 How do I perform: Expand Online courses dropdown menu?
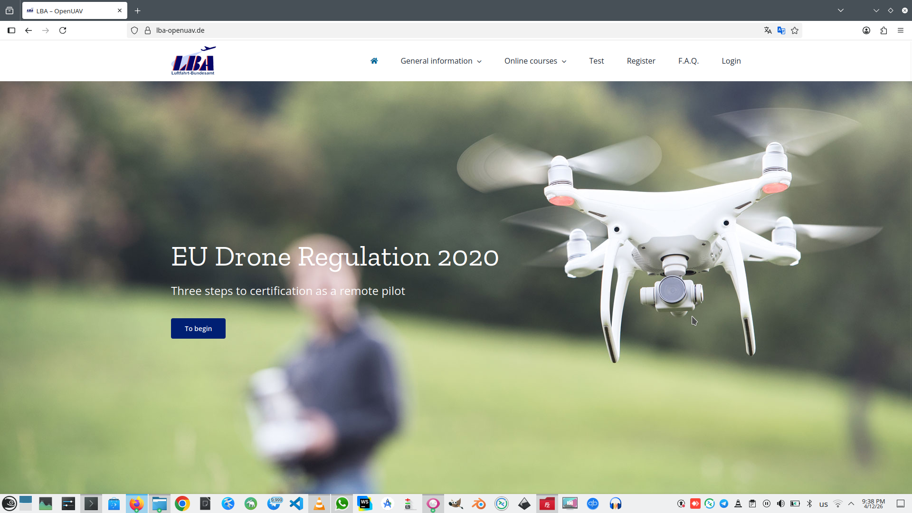tap(535, 61)
